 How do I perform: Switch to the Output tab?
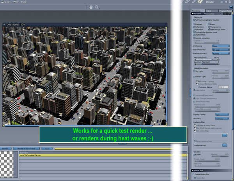point(209,11)
